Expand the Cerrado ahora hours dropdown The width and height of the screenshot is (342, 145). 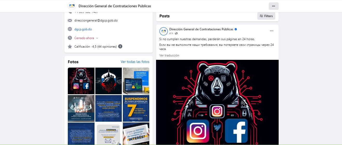click(97, 38)
